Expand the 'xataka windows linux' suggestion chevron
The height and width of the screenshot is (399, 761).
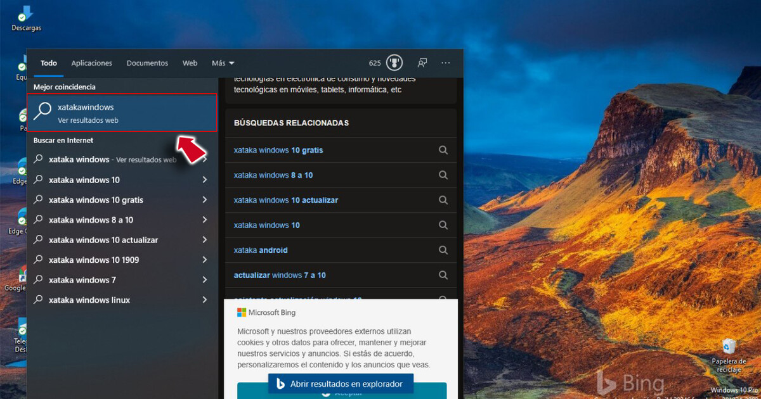204,300
